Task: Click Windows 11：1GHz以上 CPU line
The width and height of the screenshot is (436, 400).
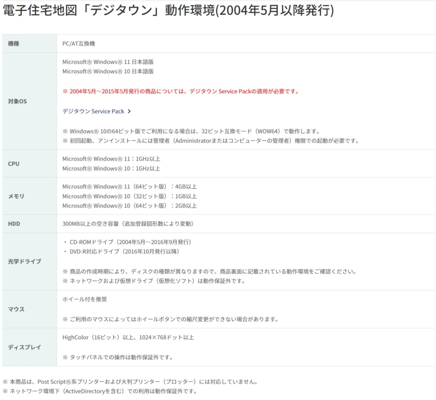Action: coord(111,159)
